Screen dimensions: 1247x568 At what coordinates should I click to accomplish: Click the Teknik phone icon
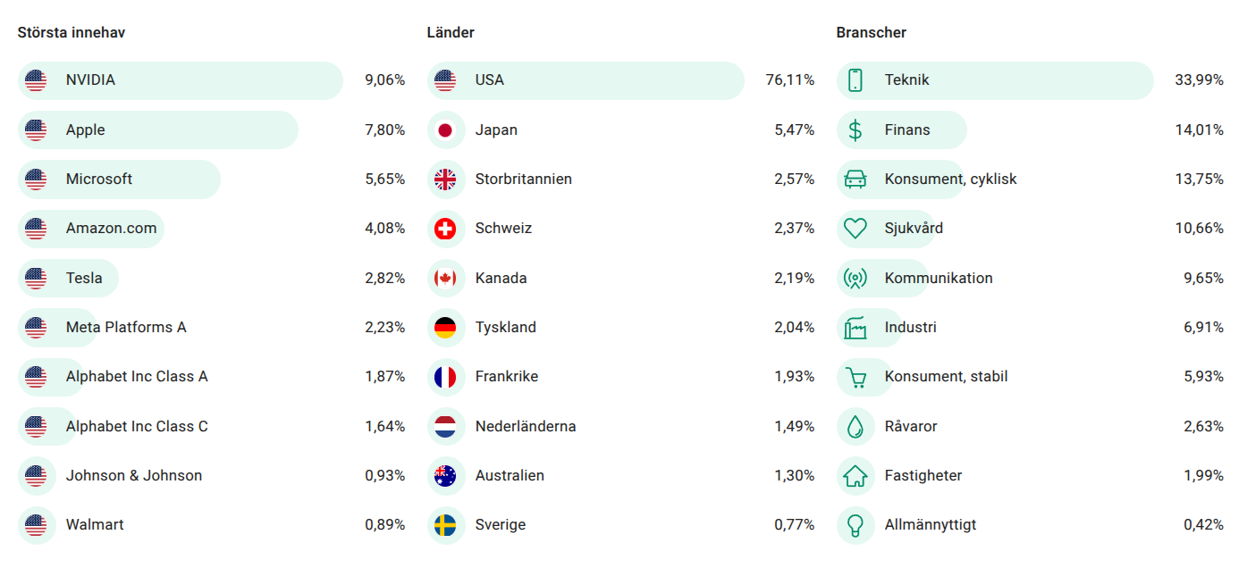tap(855, 80)
